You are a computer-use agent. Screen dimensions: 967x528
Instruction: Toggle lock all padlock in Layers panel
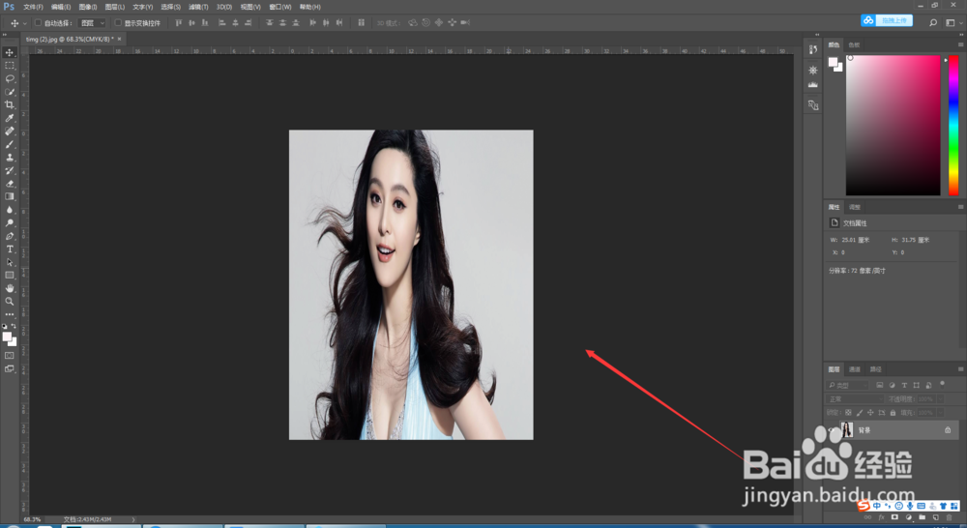tap(893, 413)
